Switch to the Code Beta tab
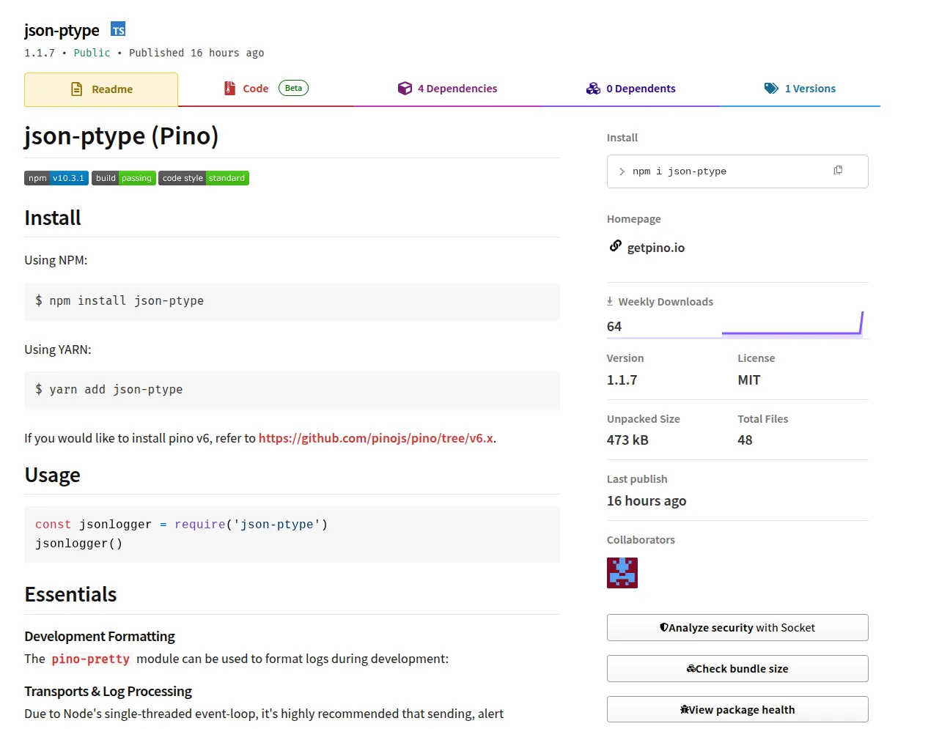The image size is (928, 729). [255, 88]
